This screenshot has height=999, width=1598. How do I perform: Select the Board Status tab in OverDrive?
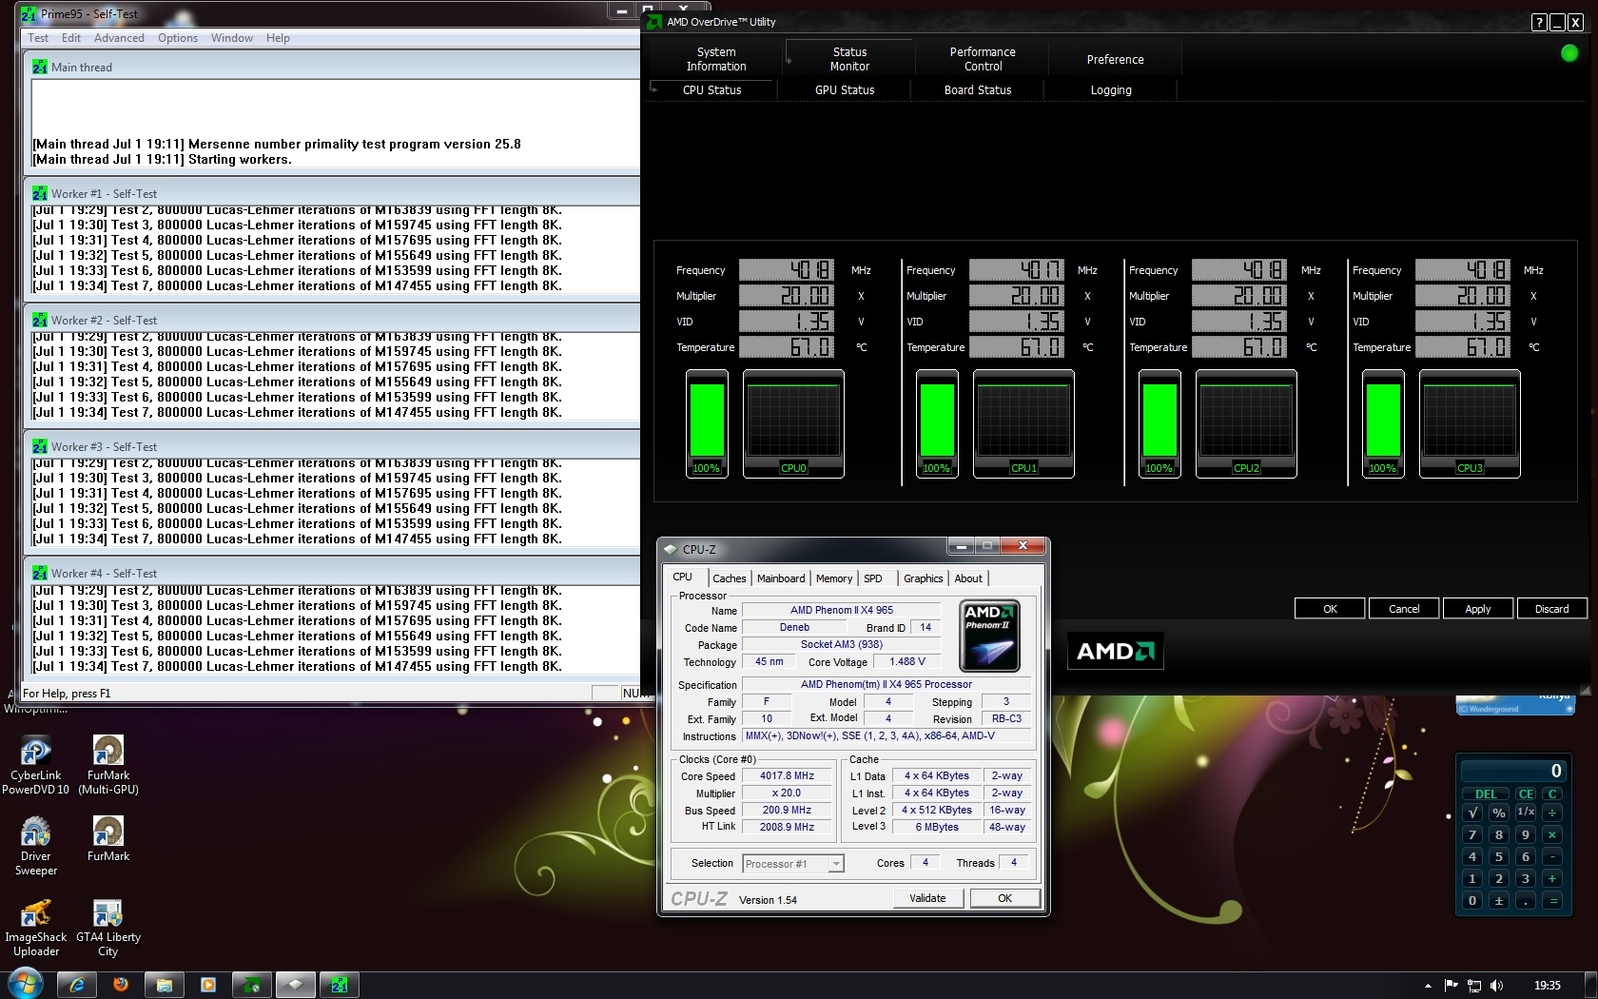978,90
